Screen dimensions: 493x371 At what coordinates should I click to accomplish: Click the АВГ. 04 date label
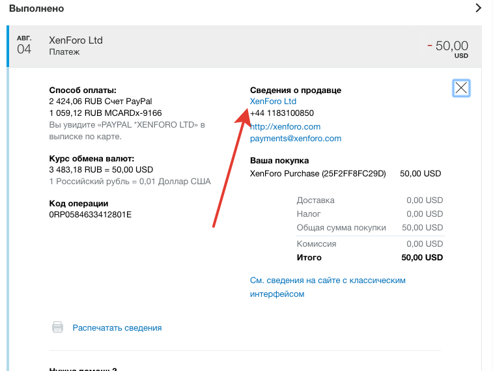pyautogui.click(x=24, y=46)
